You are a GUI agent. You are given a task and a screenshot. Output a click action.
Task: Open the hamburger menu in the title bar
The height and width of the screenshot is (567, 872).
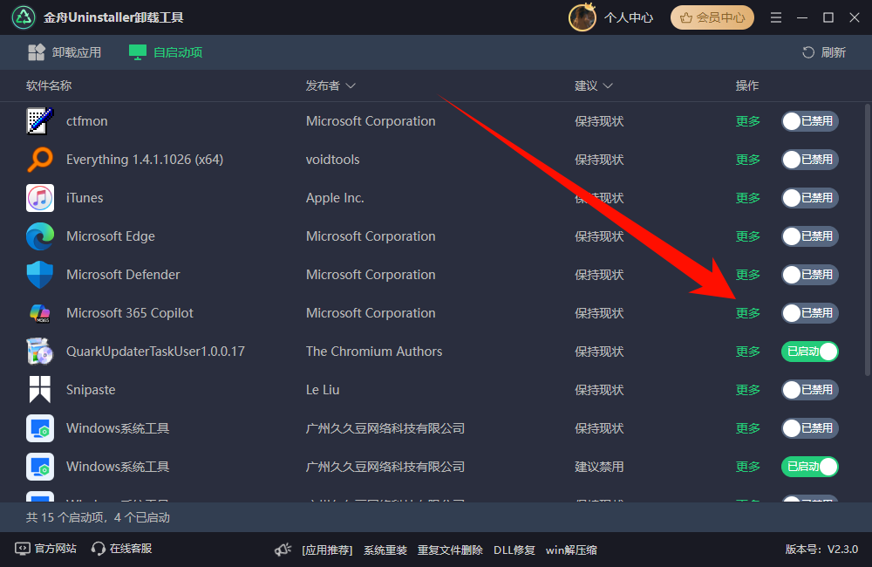tap(775, 17)
